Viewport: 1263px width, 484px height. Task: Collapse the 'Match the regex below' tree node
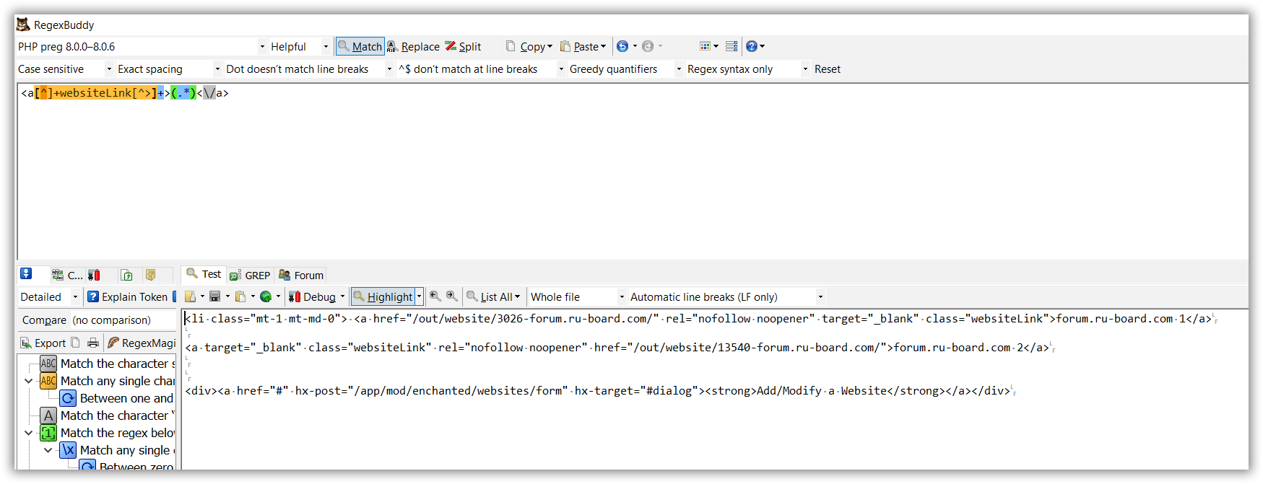click(29, 433)
